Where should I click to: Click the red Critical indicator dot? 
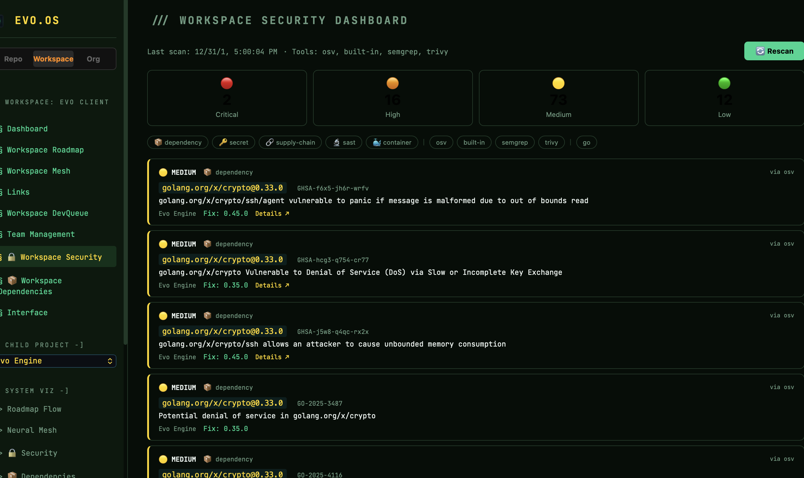(227, 83)
